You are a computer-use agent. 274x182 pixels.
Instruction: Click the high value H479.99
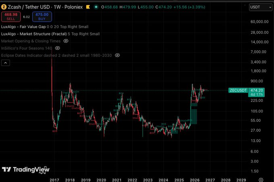point(128,7)
